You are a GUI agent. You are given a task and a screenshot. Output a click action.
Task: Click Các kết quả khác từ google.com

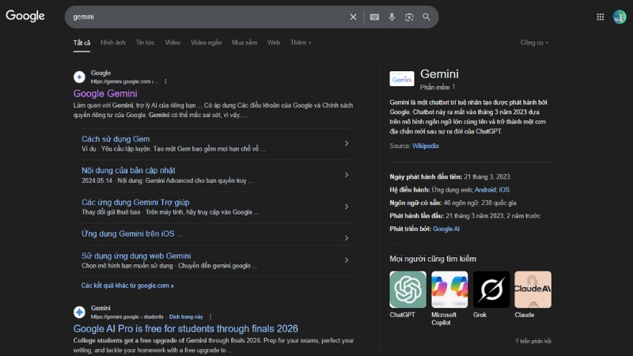[127, 285]
